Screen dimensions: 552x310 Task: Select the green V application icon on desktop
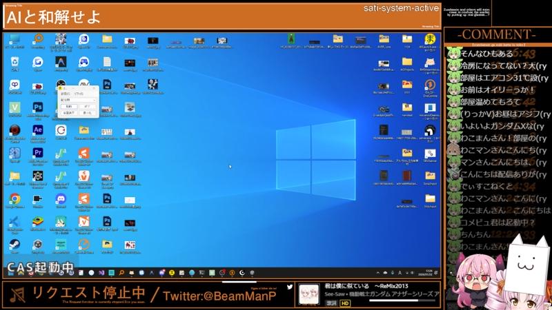pyautogui.click(x=14, y=107)
